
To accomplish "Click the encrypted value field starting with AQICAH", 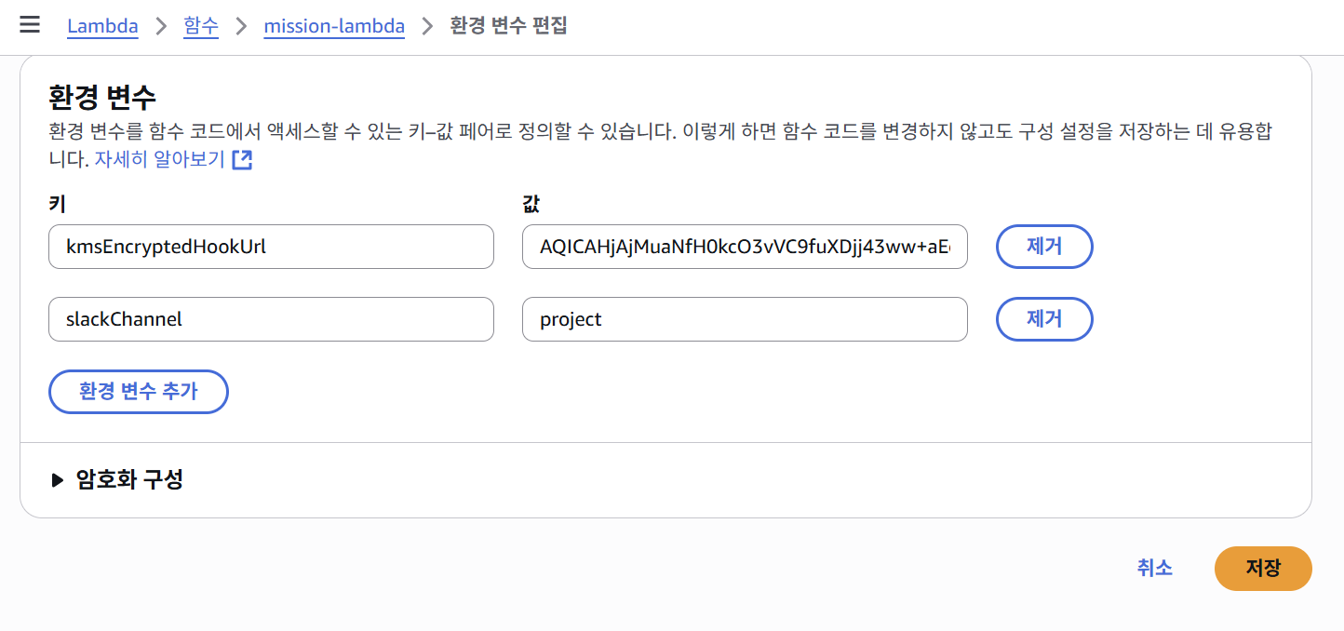I will [745, 247].
